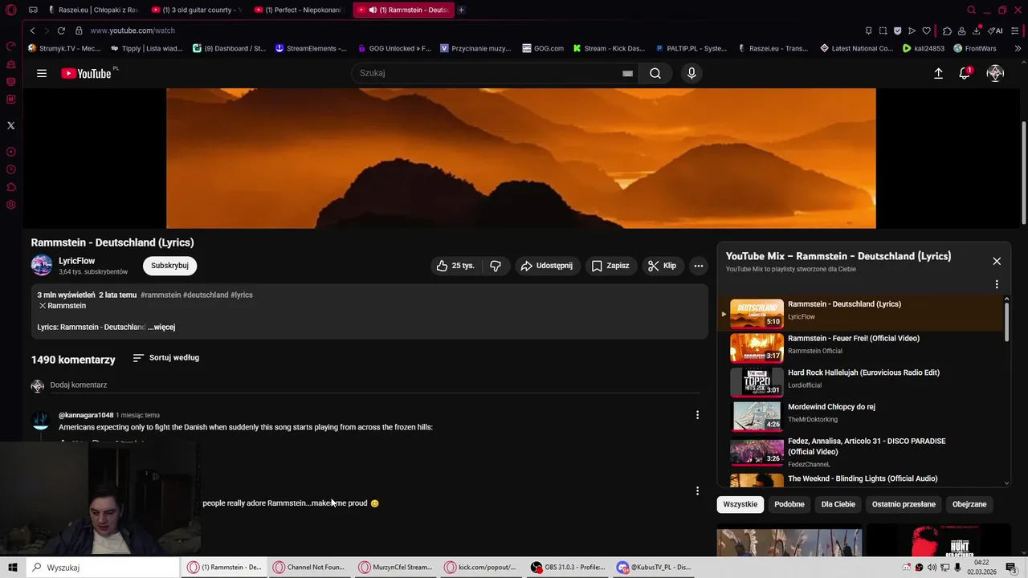Save the video with Zapisz
The image size is (1028, 578).
tap(610, 266)
